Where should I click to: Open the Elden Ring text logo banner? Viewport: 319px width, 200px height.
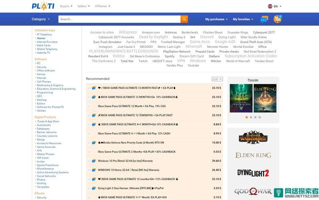[x=253, y=155]
